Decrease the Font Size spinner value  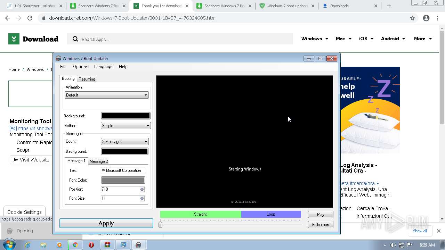coord(142,200)
